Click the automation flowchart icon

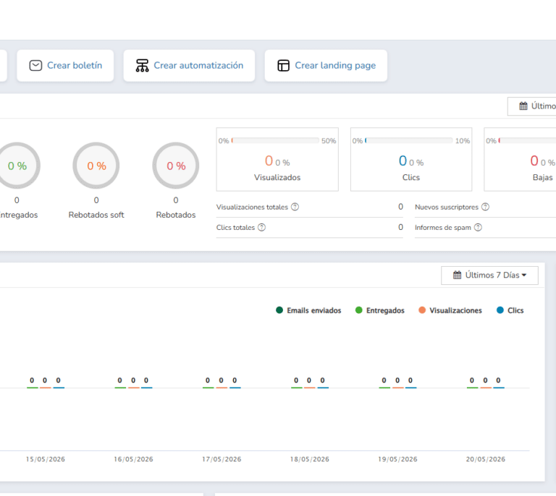click(x=142, y=66)
